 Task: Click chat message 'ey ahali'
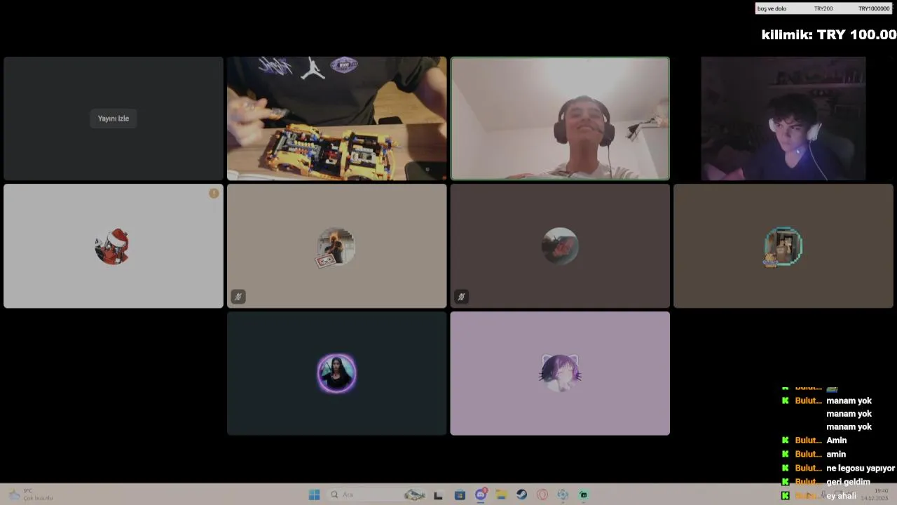[841, 496]
